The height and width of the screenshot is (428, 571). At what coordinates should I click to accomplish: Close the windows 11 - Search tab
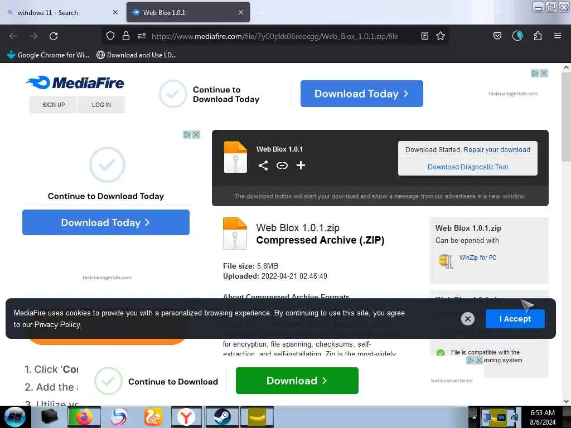[x=115, y=12]
